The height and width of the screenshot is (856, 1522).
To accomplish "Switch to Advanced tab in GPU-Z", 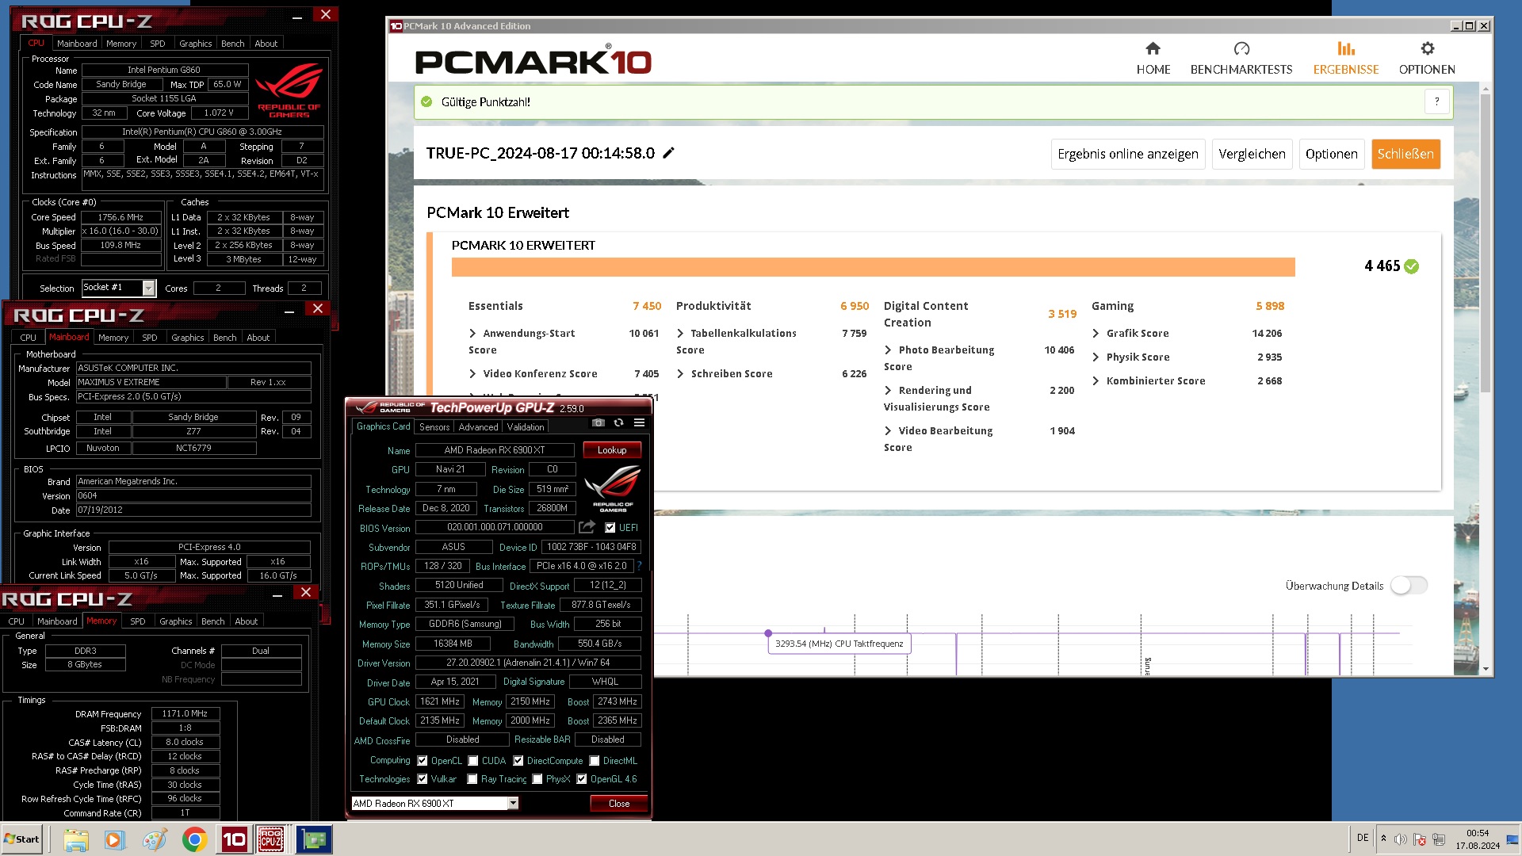I will tap(479, 427).
